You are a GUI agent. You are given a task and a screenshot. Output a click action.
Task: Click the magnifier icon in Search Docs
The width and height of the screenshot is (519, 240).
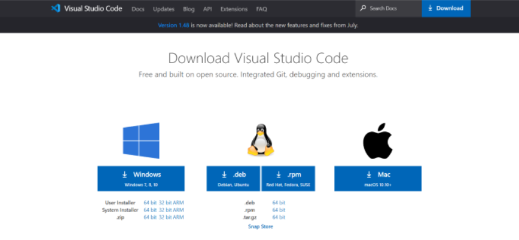coord(363,9)
